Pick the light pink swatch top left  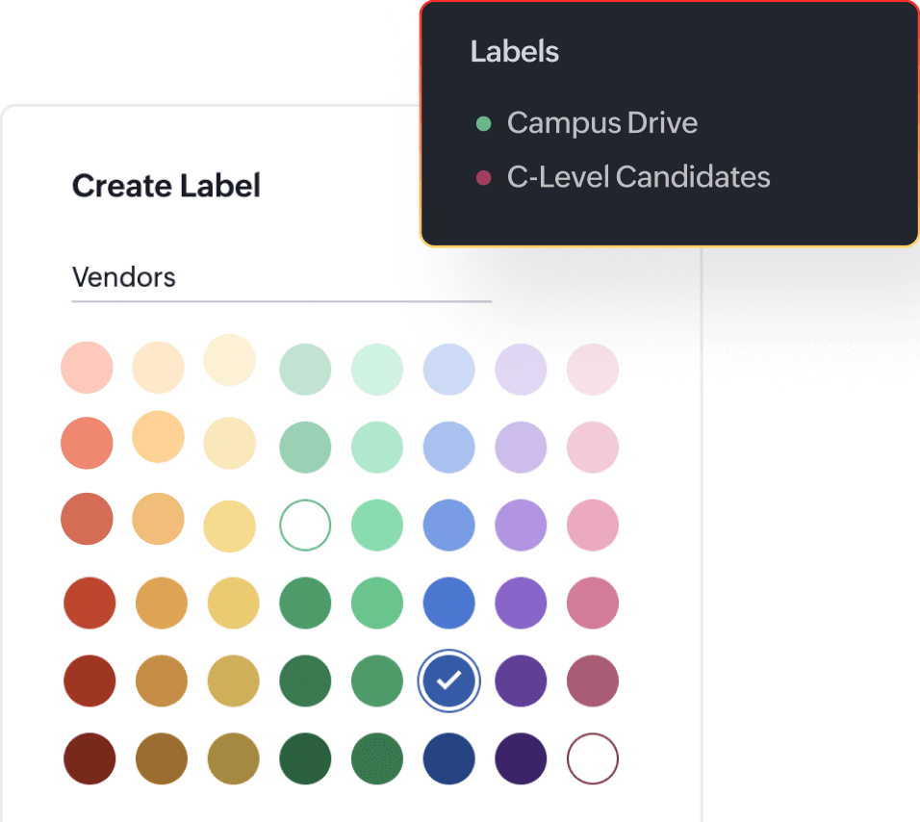click(x=87, y=369)
